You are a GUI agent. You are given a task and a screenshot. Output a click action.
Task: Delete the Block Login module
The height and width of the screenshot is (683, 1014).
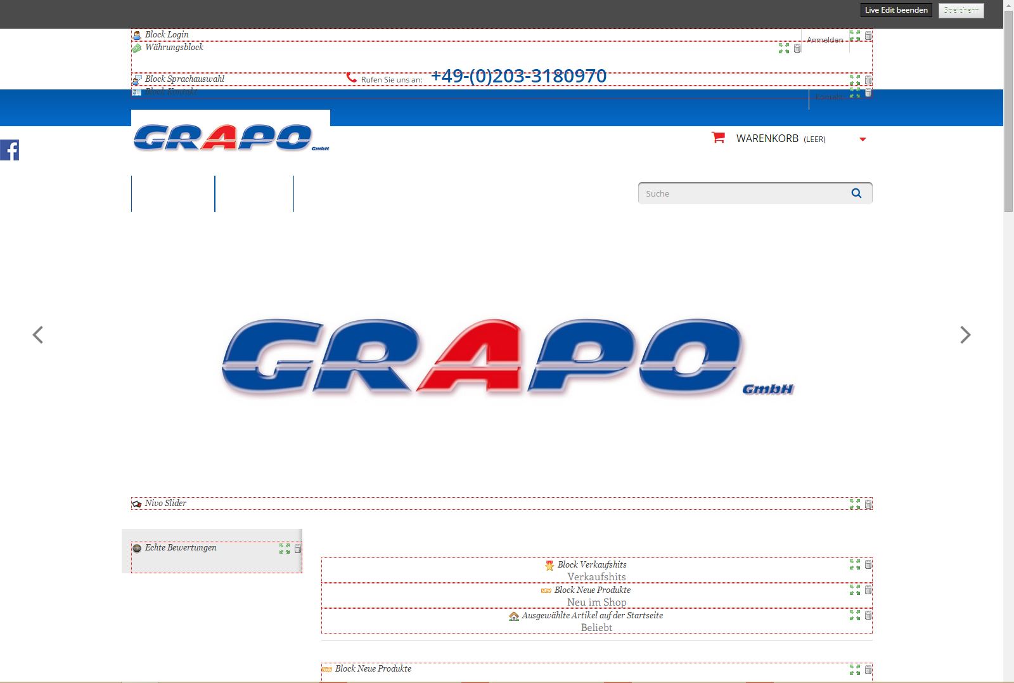pos(868,36)
